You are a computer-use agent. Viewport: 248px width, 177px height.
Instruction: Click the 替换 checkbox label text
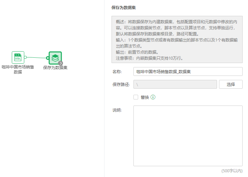(x=145, y=97)
